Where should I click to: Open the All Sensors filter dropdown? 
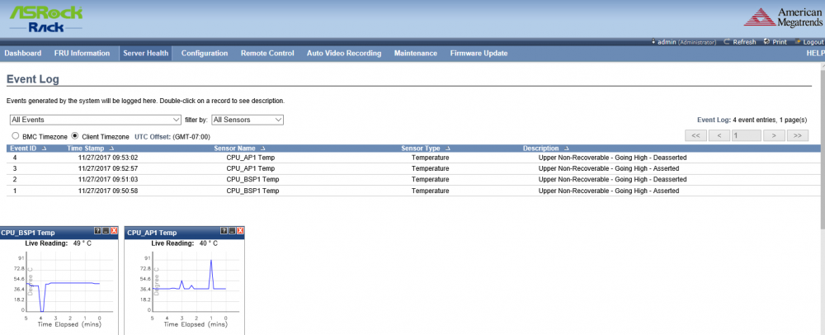tap(247, 120)
